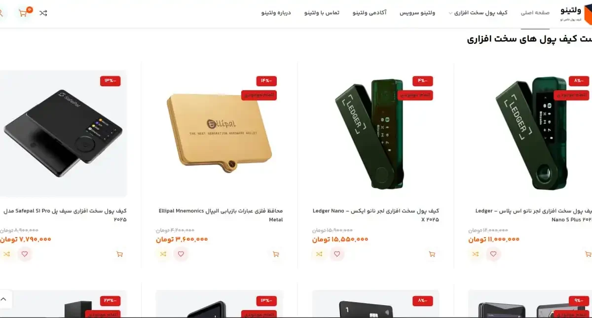Open صفحه اصلی menu item

pos(535,13)
